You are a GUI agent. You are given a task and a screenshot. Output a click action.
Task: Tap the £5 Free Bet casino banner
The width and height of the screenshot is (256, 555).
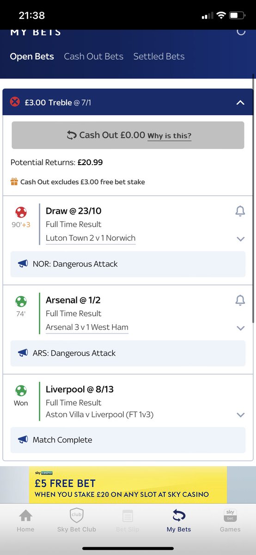[128, 485]
